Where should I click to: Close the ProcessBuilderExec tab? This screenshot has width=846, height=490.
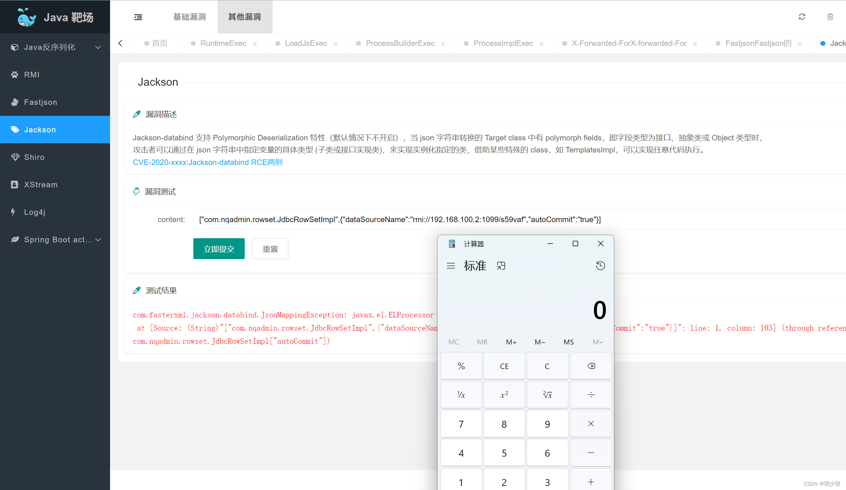[443, 44]
